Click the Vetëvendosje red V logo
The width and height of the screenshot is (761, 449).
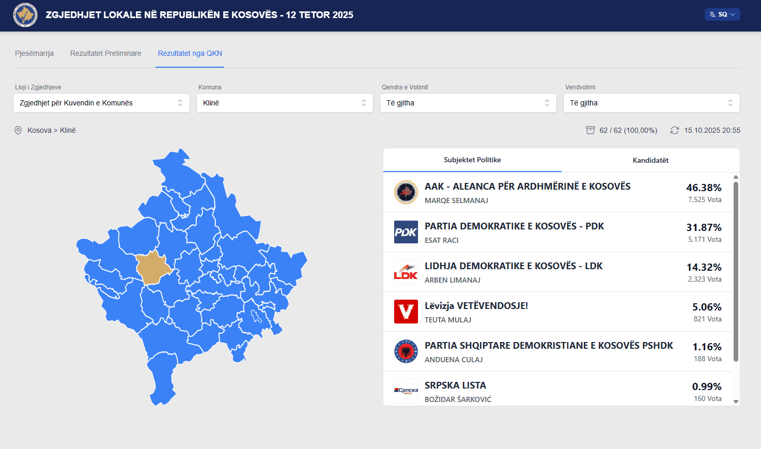(x=406, y=312)
